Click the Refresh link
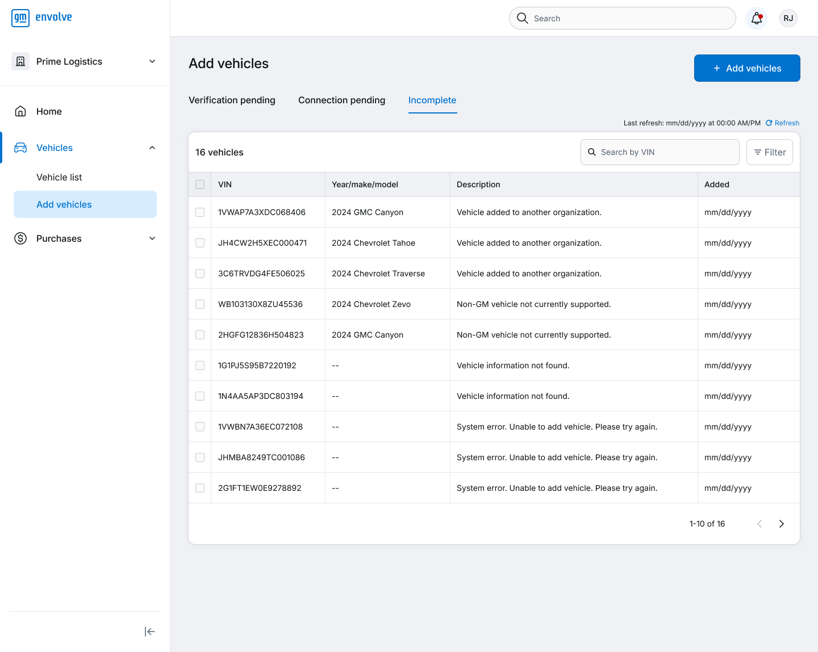 click(782, 123)
